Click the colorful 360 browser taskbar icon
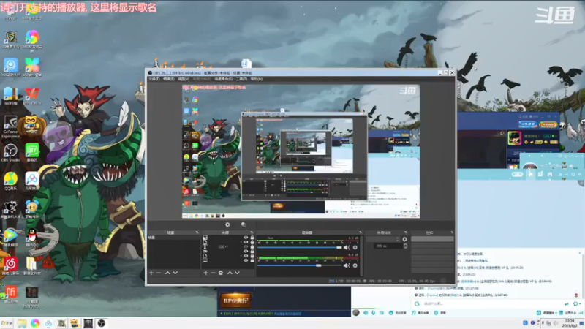This screenshot has height=329, width=585. [x=35, y=323]
